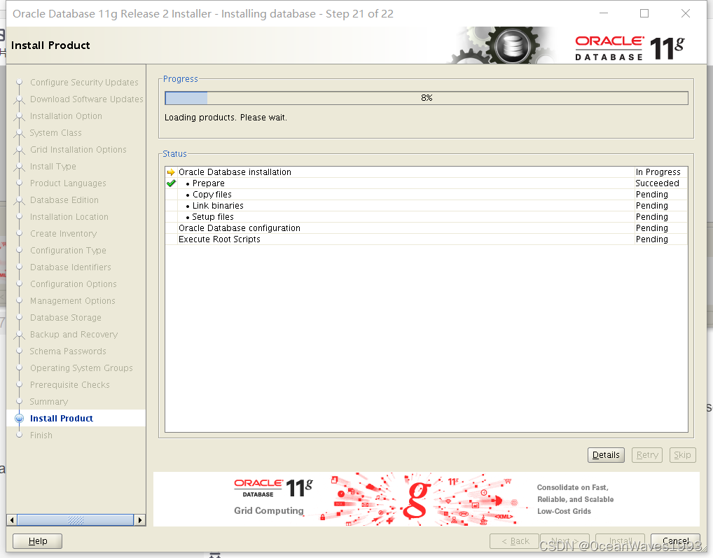
Task: Click the Schema Passwords step
Action: 68,351
